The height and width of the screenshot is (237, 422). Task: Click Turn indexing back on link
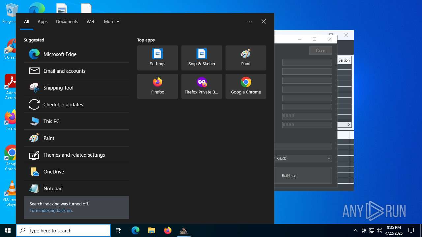pos(51,210)
